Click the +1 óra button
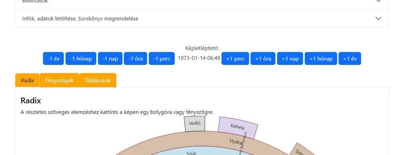Screen dimensions: 402x155 [263, 59]
